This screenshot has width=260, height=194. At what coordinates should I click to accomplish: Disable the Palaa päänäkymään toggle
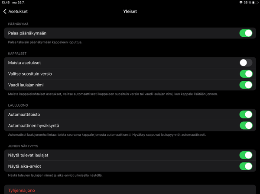(x=246, y=33)
